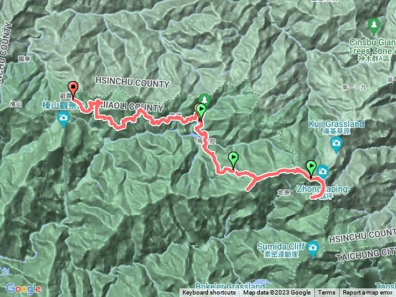This screenshot has width=396, height=297.
Task: Open the Google logo link
Action: (x=24, y=288)
